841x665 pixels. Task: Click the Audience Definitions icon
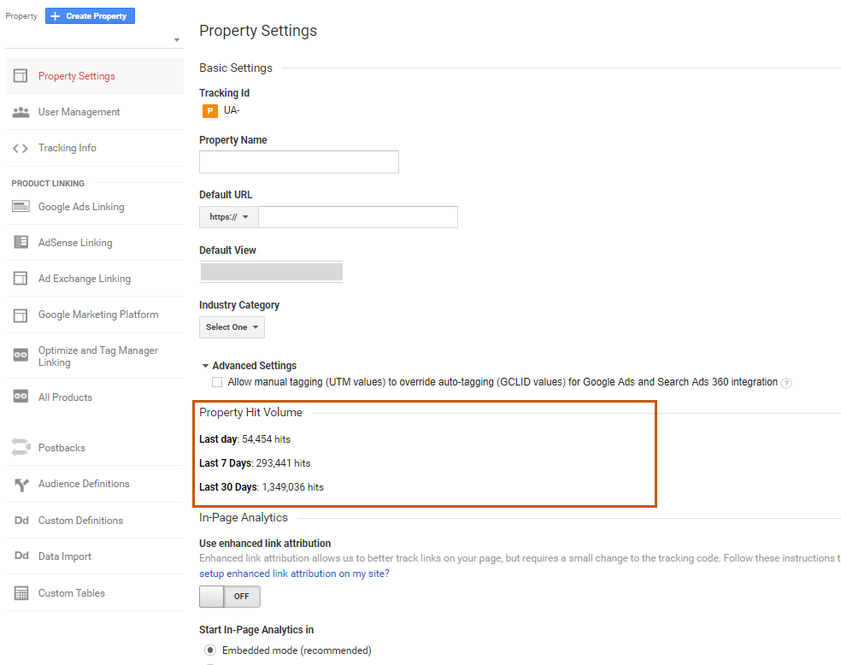click(21, 484)
